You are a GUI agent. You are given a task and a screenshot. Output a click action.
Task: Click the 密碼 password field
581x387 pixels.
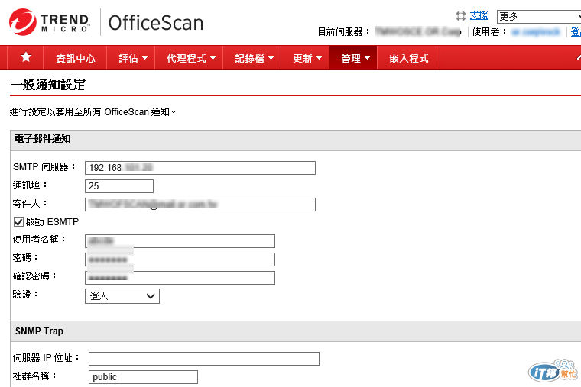coord(180,260)
